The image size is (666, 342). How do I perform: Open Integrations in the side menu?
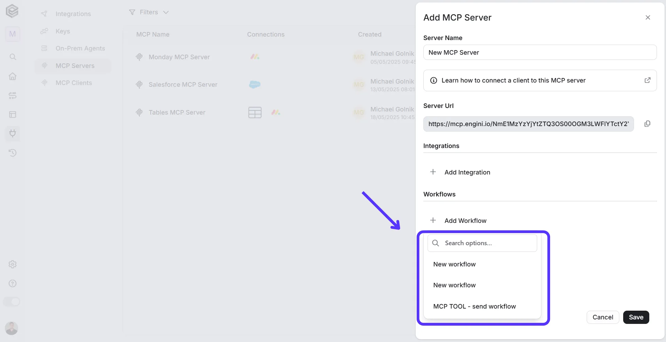(x=73, y=14)
